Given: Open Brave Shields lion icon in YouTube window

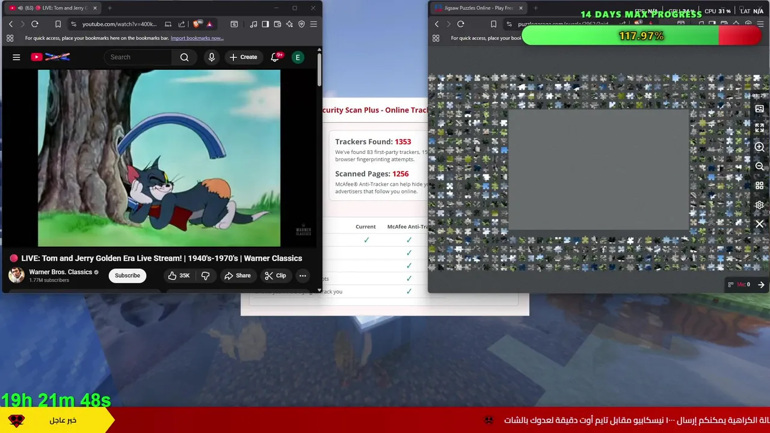Looking at the screenshot, I should [x=197, y=24].
